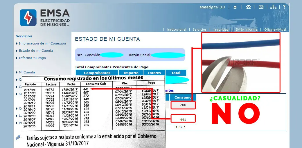Click the wire cutter photo
This screenshot has width=302, height=148.
240,62
